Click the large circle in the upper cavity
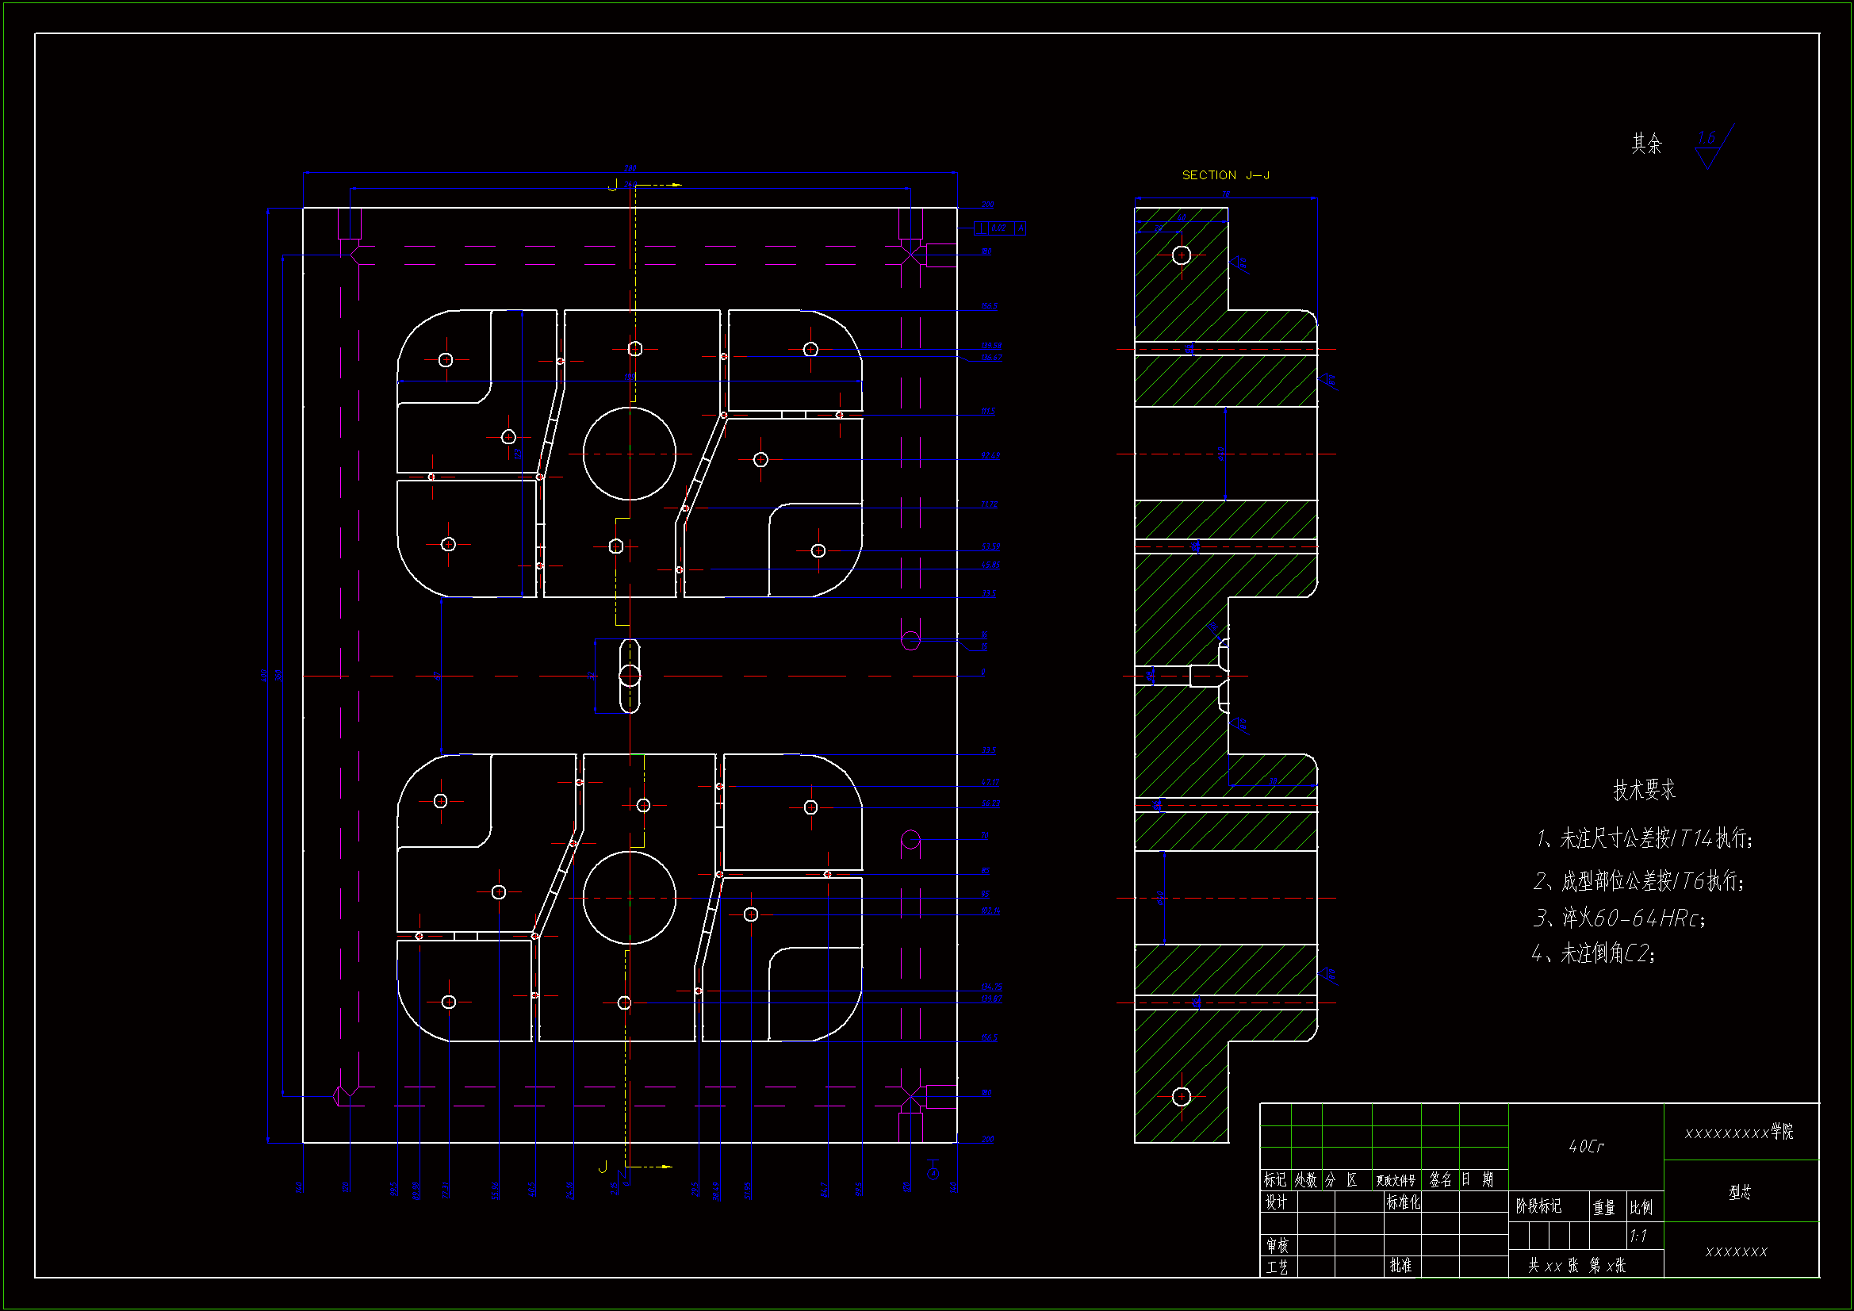Viewport: 1854px width, 1311px height. click(629, 454)
